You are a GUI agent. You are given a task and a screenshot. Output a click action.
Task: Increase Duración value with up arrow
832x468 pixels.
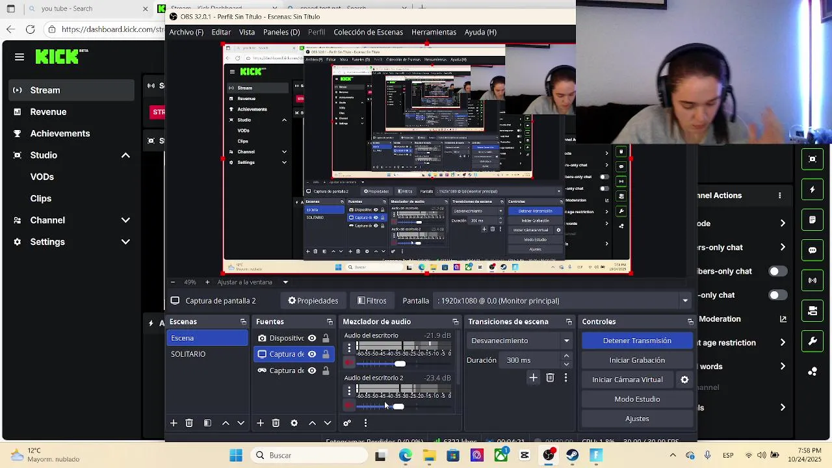(x=566, y=356)
